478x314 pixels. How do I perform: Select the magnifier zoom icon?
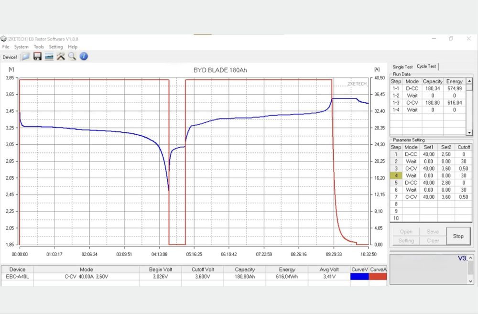click(x=72, y=56)
